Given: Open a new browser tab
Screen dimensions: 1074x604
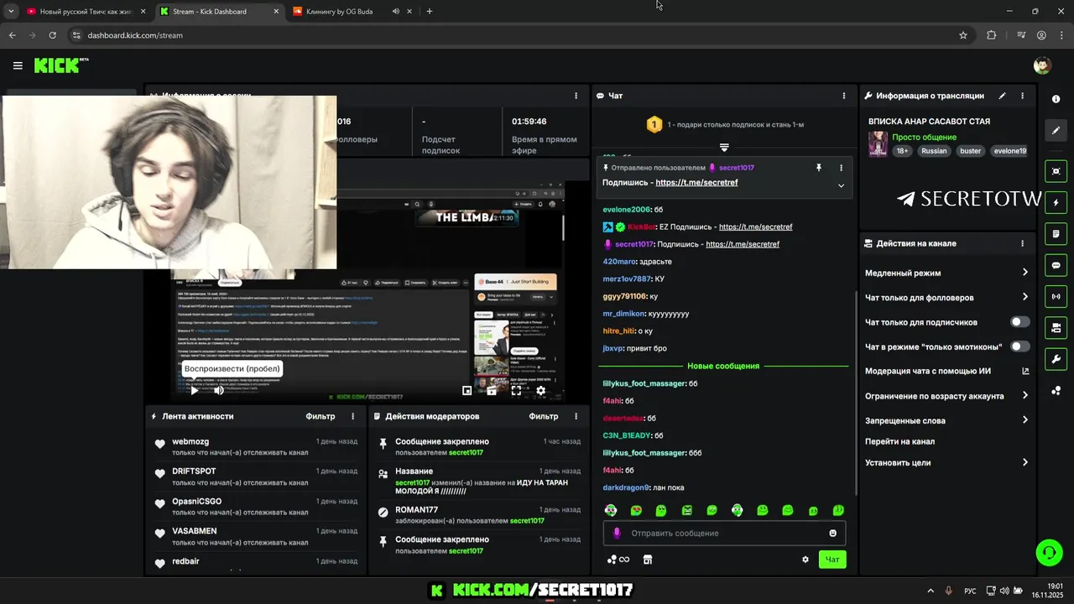Looking at the screenshot, I should point(430,12).
